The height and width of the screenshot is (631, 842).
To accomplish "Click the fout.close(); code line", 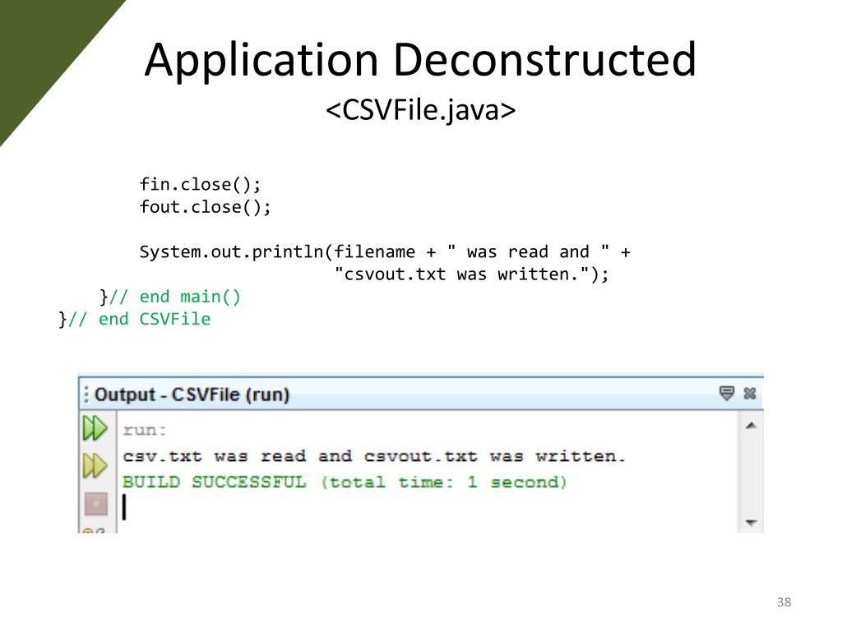I will (x=205, y=207).
